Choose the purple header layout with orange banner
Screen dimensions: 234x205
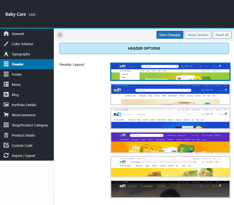(x=170, y=142)
